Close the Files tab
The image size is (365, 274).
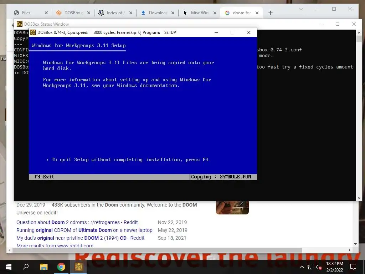46,13
